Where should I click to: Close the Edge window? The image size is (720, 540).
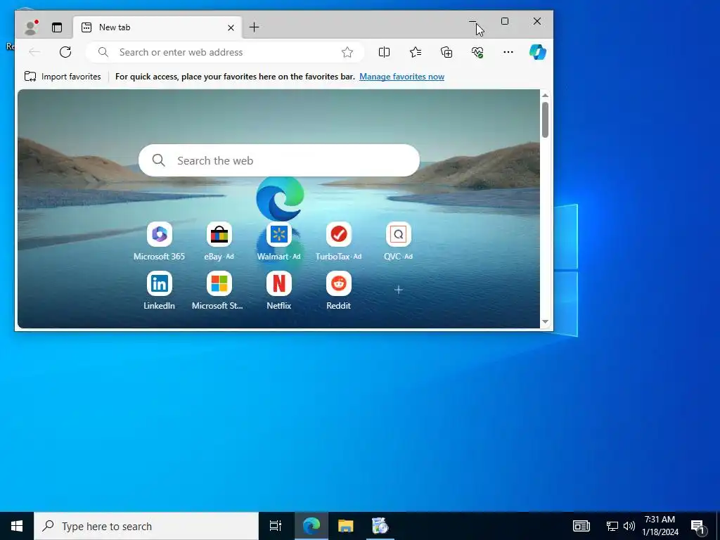pyautogui.click(x=536, y=21)
